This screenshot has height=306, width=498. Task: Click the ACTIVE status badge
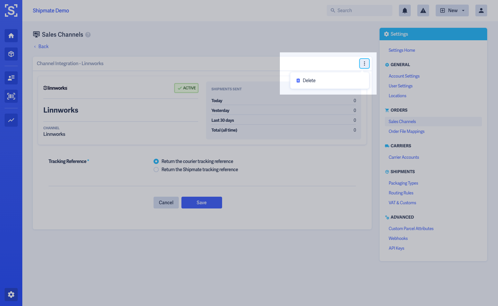(186, 88)
